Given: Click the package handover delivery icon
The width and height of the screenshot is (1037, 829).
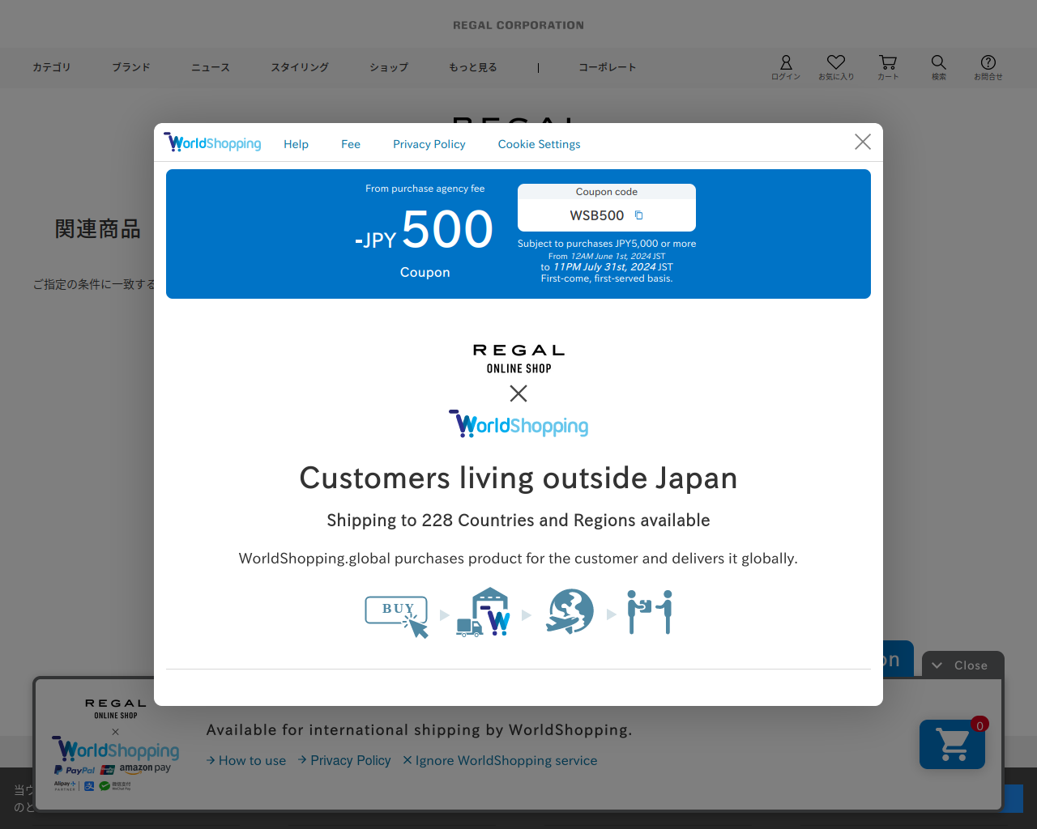Looking at the screenshot, I should click(650, 612).
